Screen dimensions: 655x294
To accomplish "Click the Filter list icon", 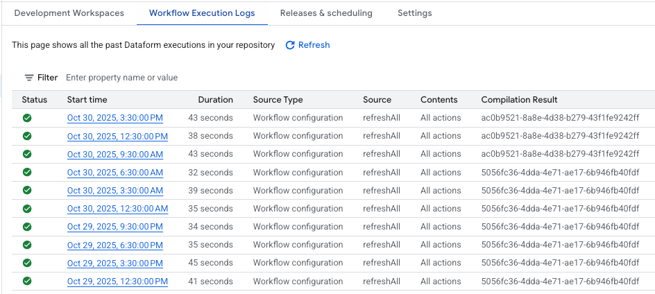I will click(28, 78).
